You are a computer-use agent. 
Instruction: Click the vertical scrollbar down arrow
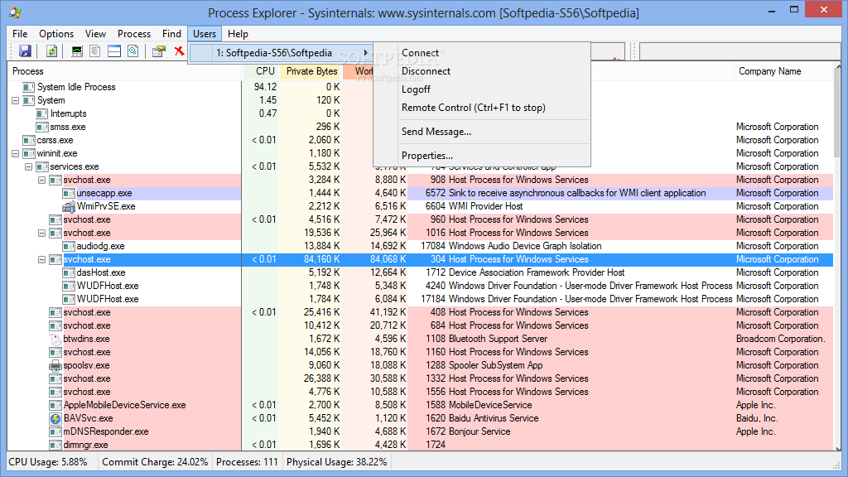point(838,448)
